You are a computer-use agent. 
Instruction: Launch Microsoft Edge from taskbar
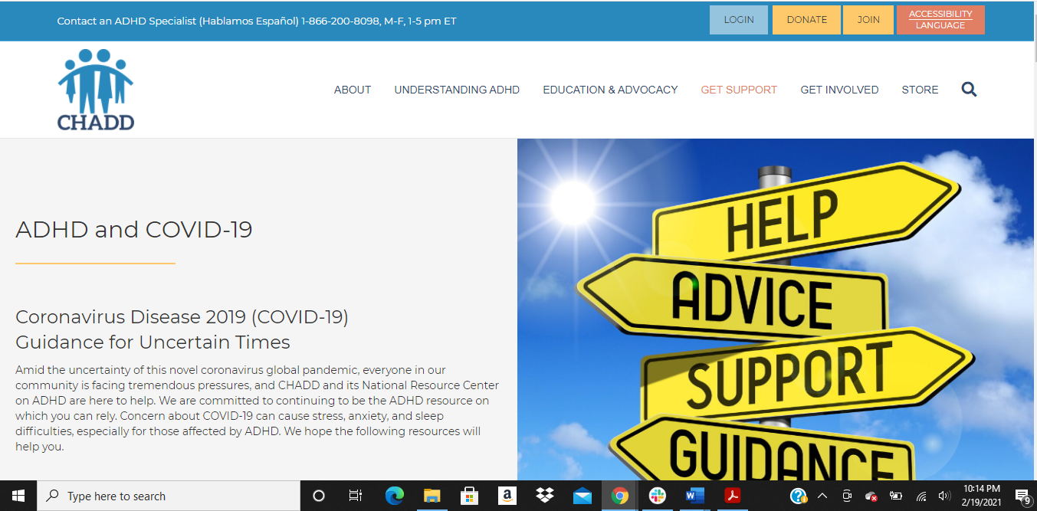click(395, 496)
